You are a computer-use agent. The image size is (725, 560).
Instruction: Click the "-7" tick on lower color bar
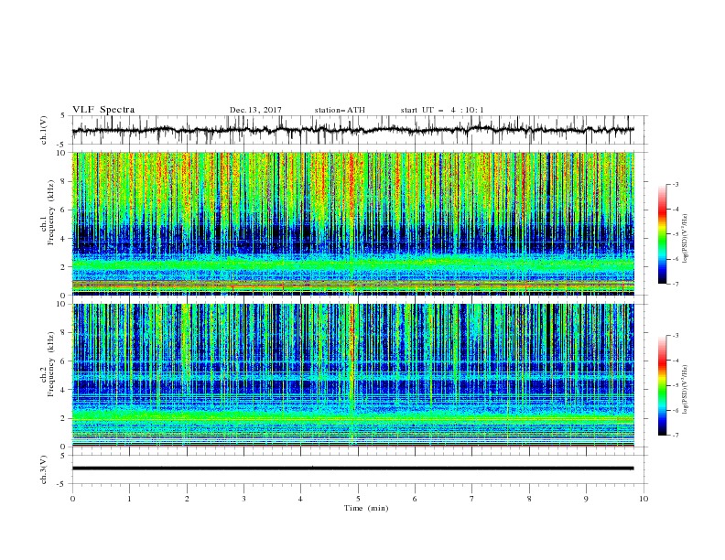tap(675, 435)
